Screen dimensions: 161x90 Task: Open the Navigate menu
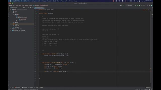(x=34, y=1)
